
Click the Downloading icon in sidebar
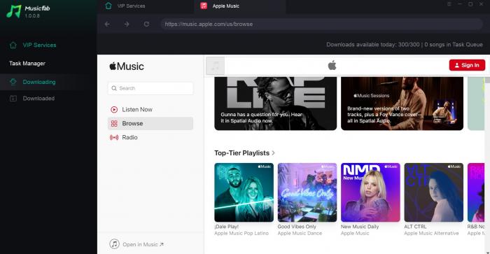point(13,82)
